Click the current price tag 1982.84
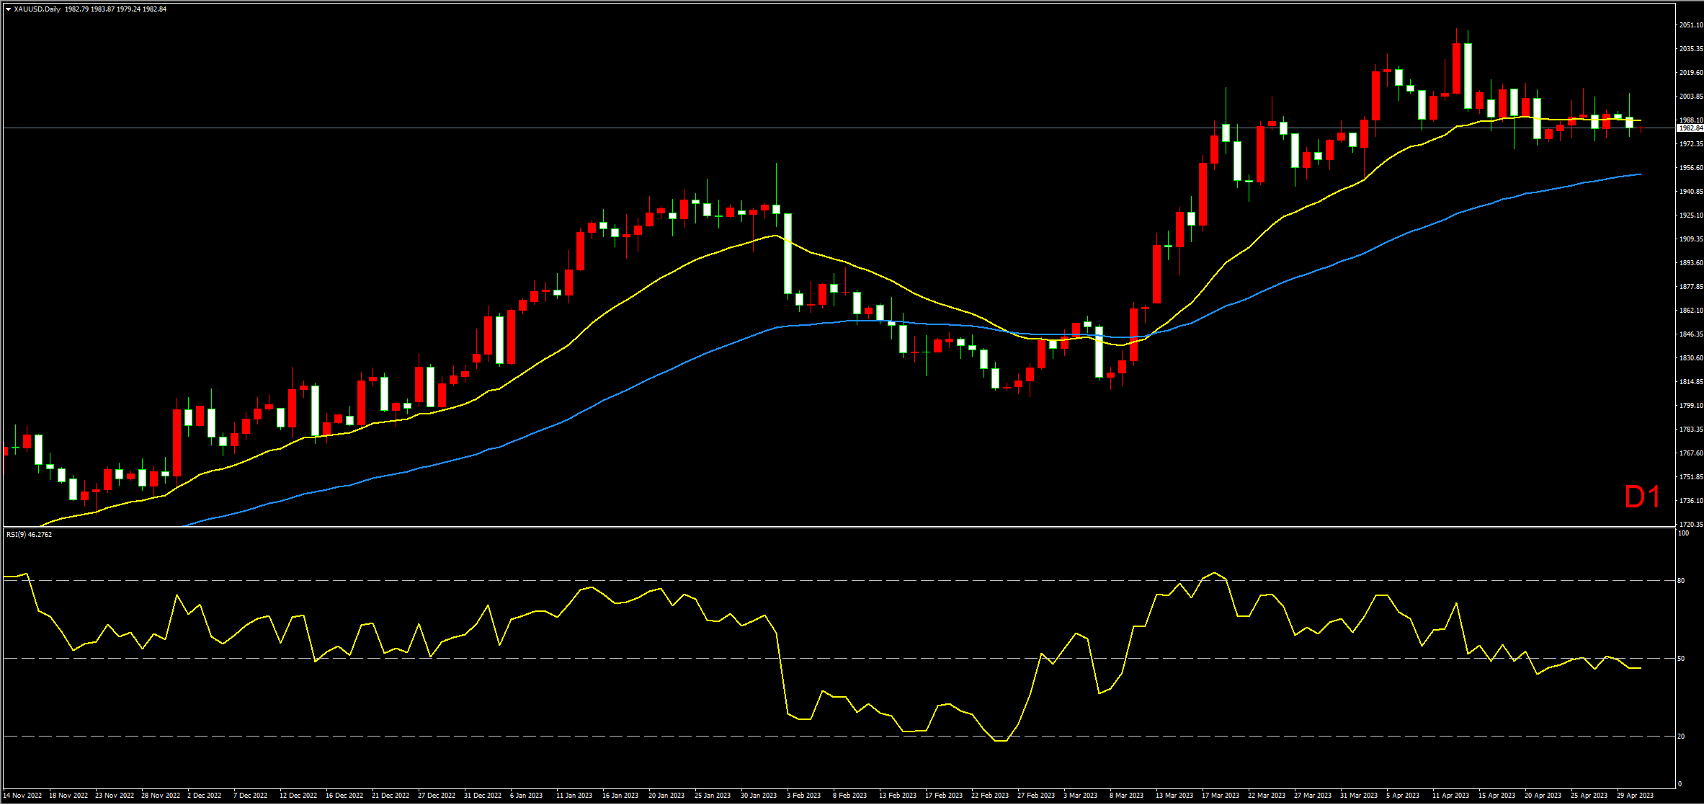 (x=1690, y=128)
